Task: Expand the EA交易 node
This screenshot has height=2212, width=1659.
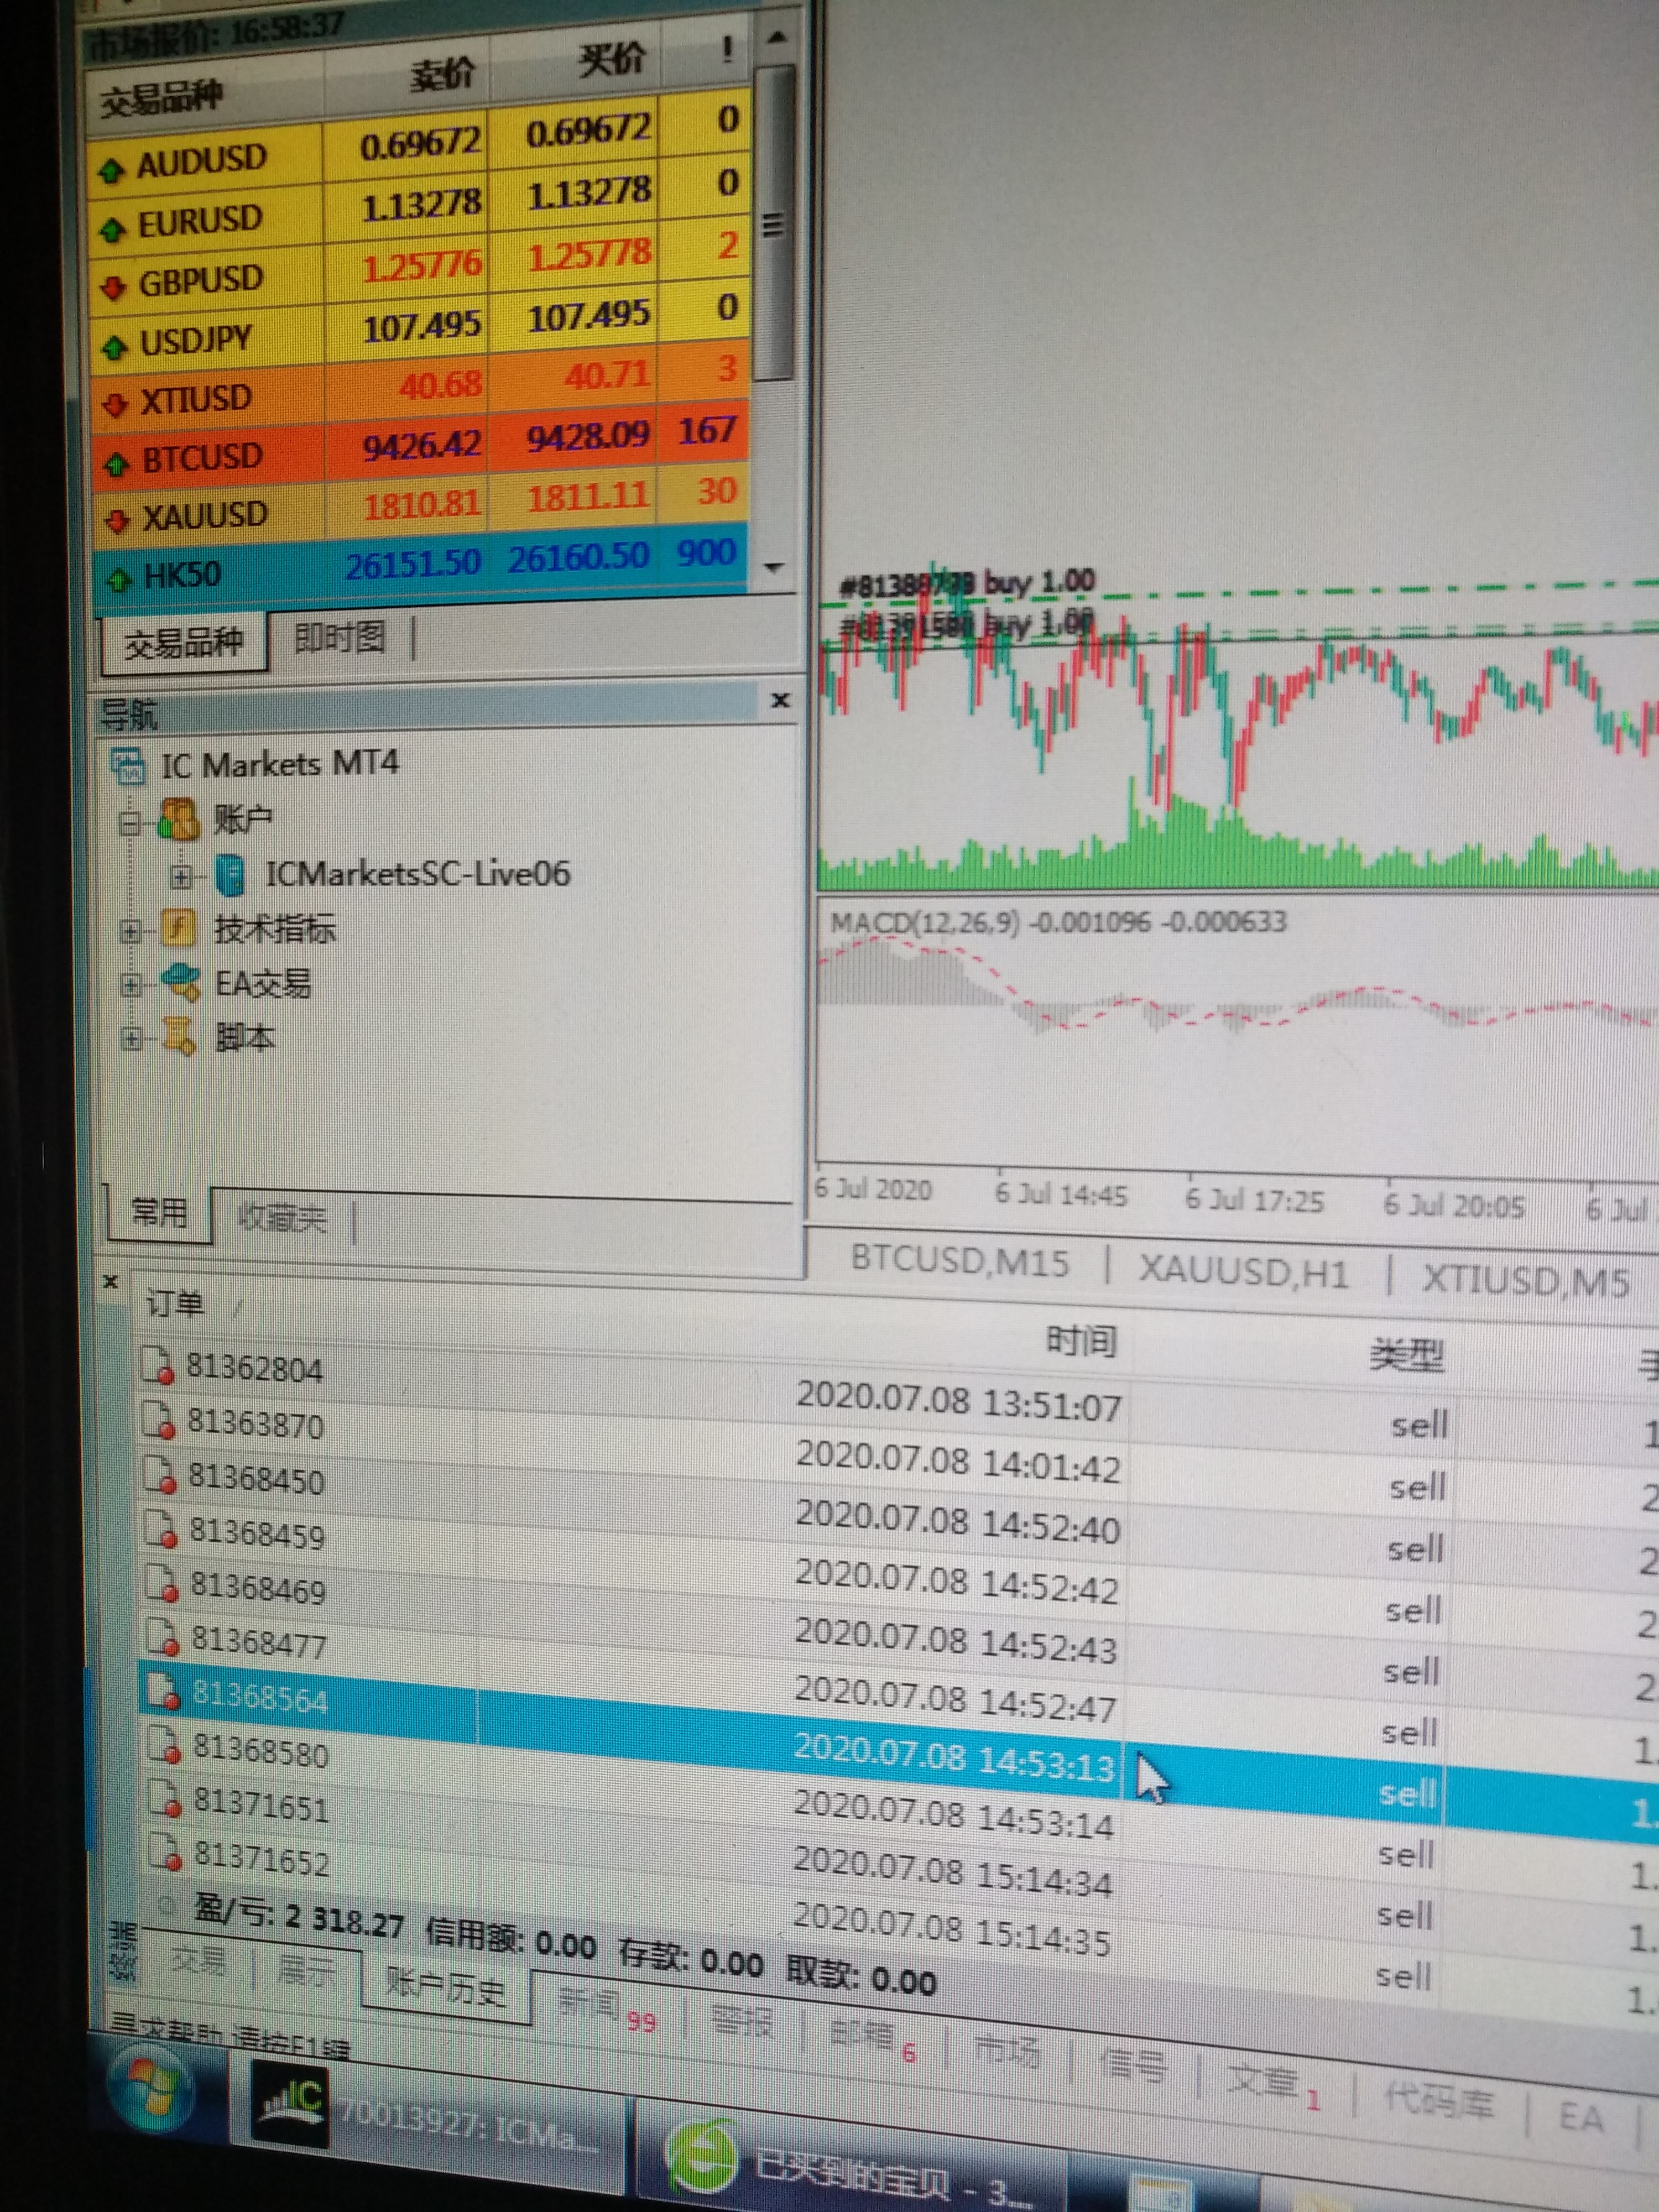Action: (131, 986)
